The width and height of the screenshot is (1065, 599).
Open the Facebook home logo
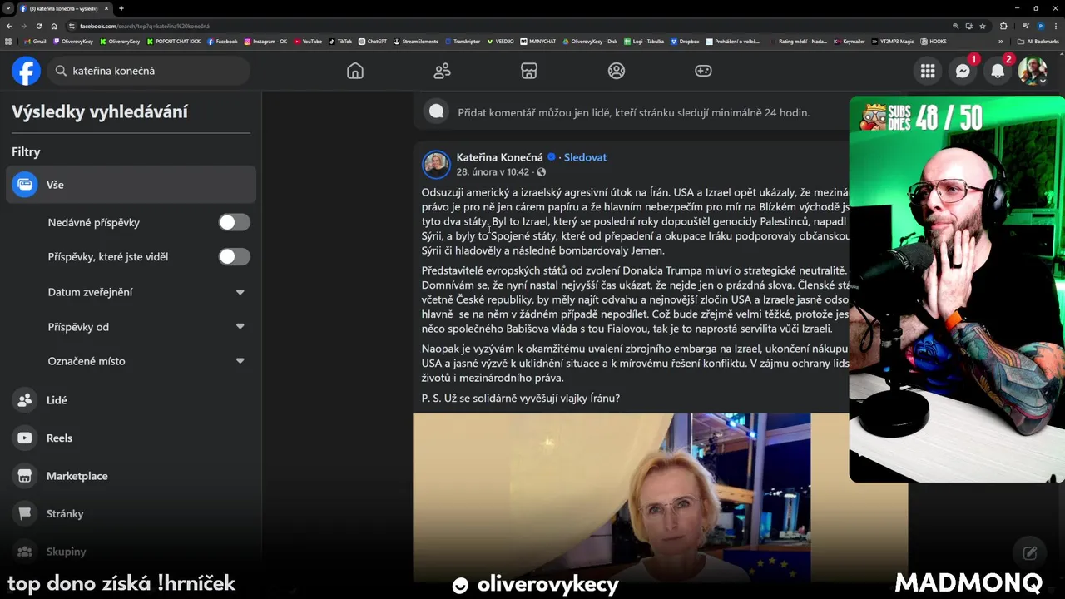(27, 71)
